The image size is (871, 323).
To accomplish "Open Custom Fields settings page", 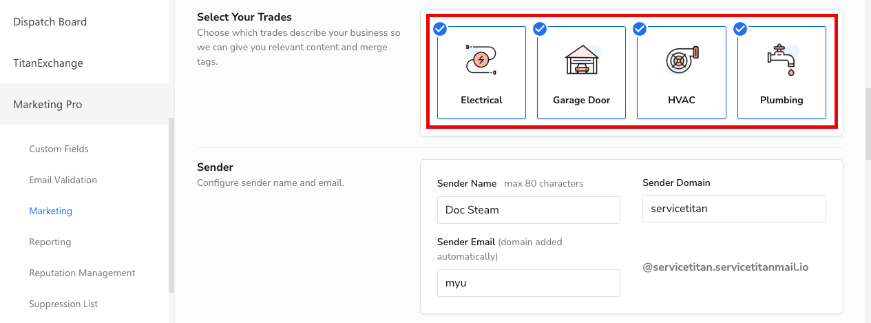I will [x=59, y=149].
